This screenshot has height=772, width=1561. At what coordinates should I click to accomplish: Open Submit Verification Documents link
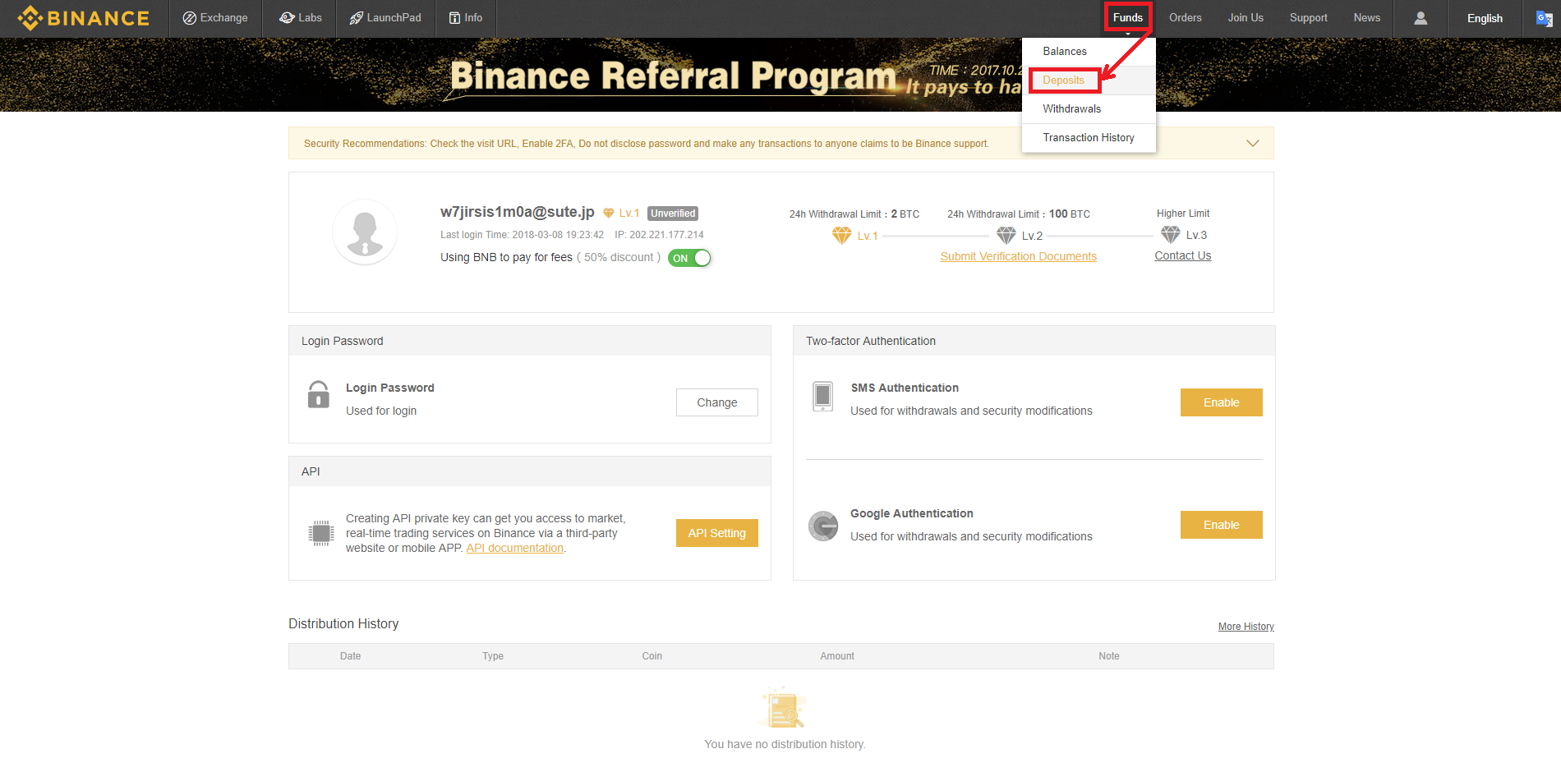point(1019,256)
